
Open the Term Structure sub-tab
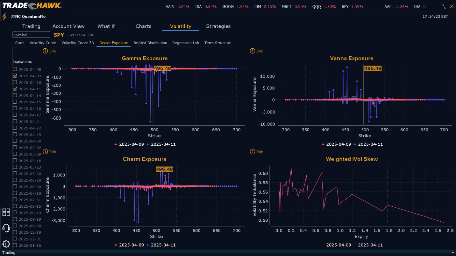218,43
